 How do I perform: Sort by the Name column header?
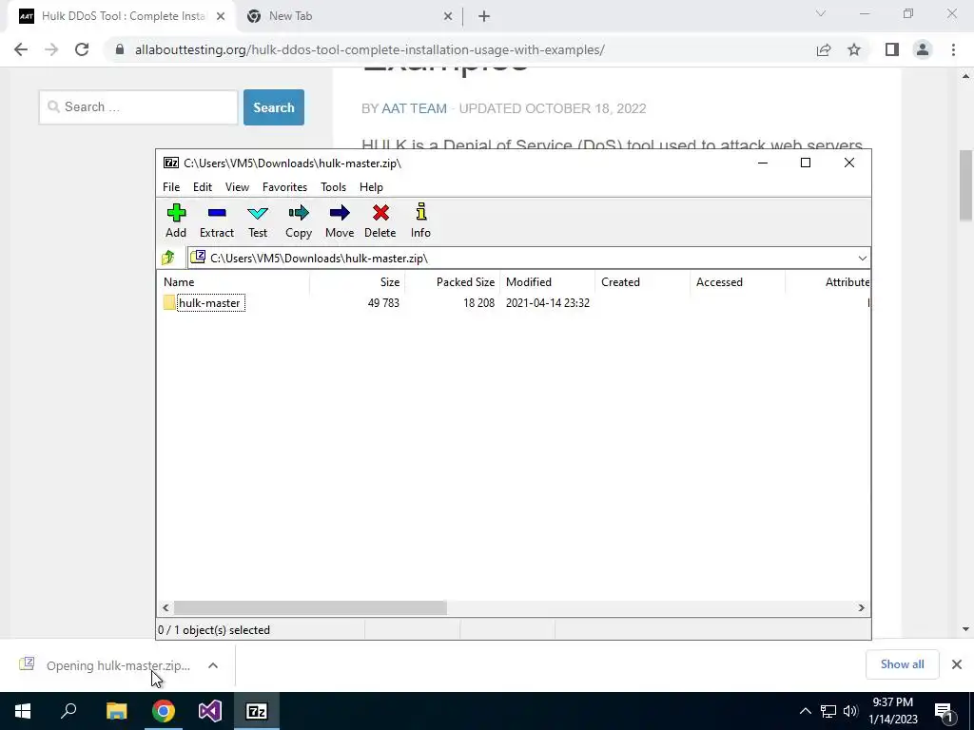coord(234,281)
